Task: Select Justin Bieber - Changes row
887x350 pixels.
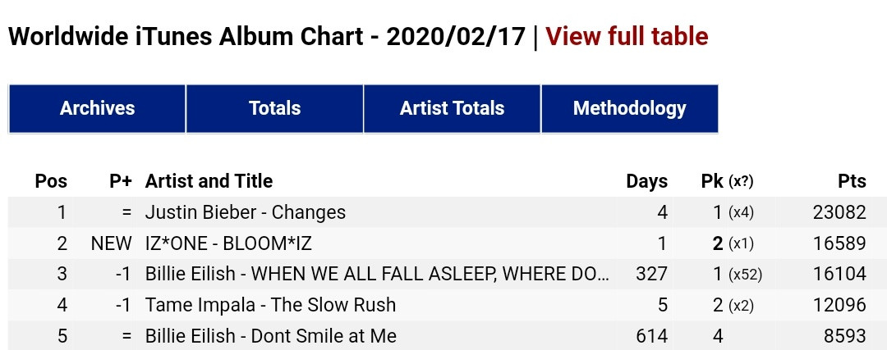Action: (245, 212)
